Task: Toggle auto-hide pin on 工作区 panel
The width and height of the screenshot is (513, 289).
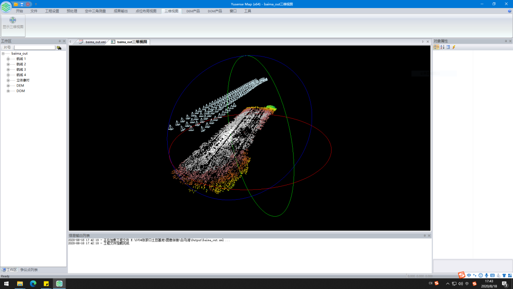Action: [x=60, y=41]
